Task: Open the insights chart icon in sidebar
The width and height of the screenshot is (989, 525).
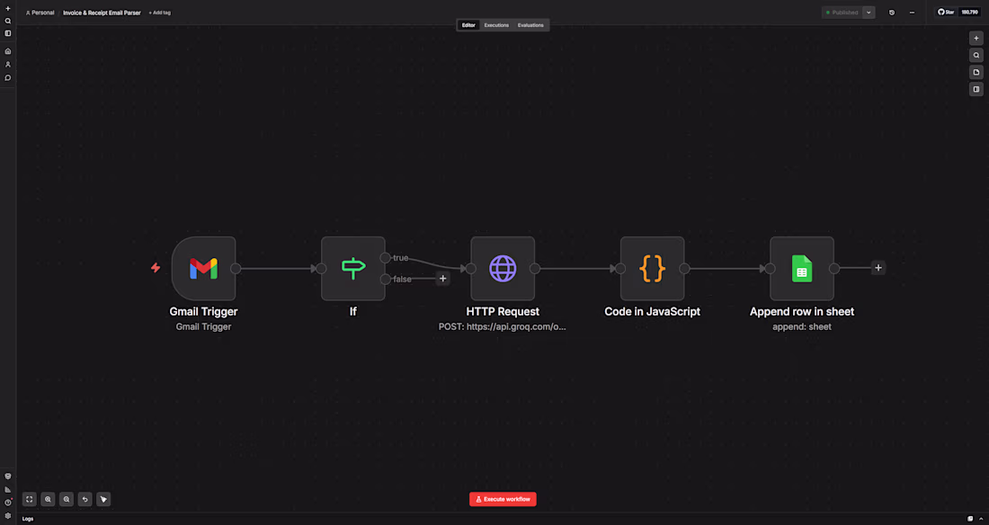Action: click(x=7, y=490)
